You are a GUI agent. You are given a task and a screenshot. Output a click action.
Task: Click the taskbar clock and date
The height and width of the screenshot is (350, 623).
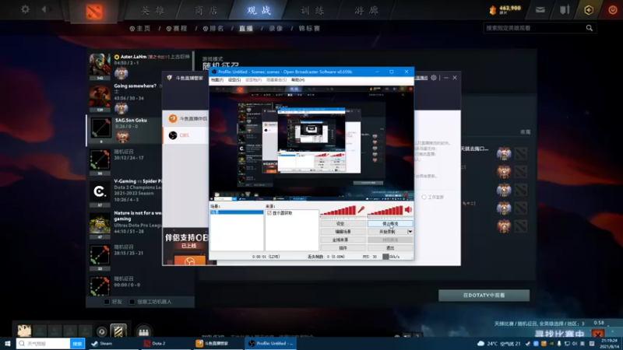click(x=610, y=344)
